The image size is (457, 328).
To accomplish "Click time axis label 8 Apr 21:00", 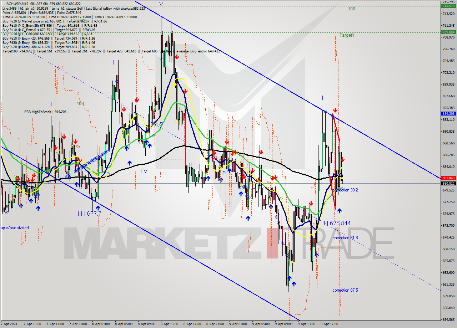I will (215, 324).
